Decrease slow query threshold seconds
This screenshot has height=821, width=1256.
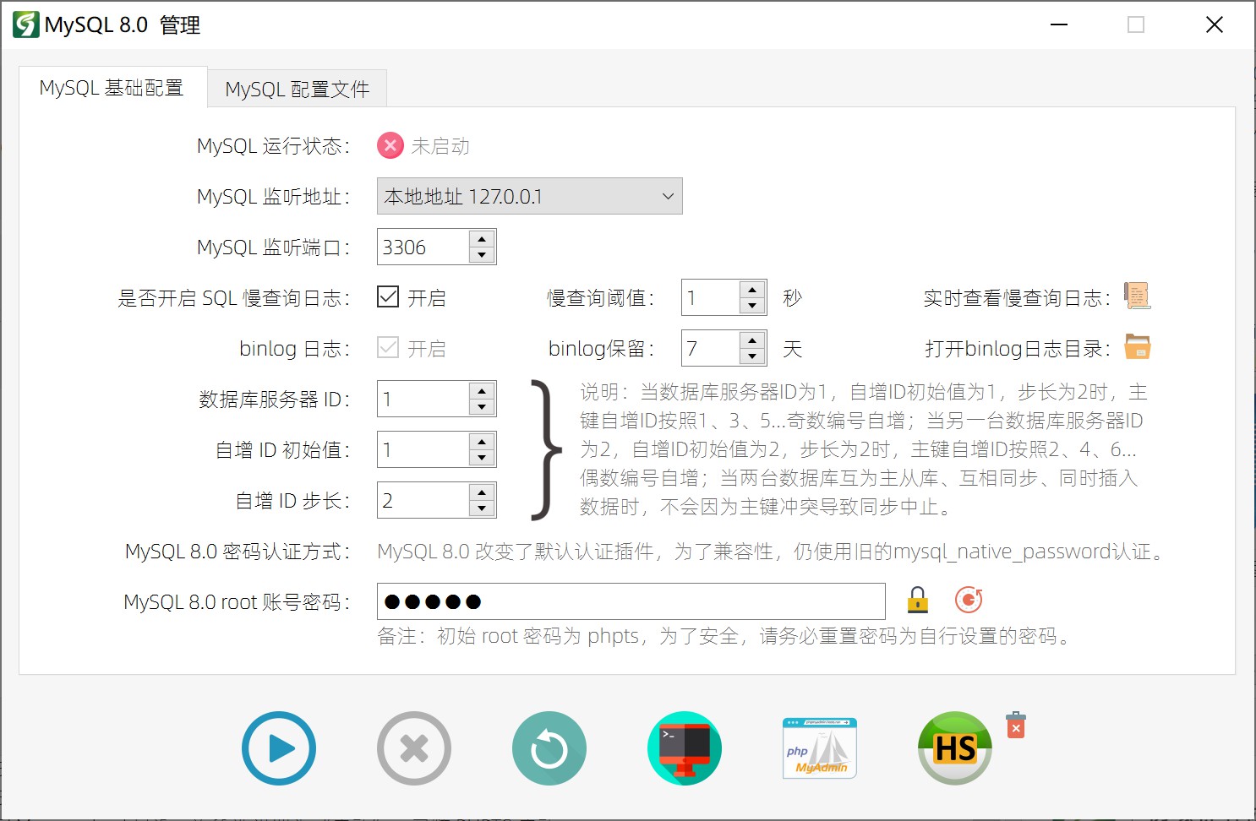click(752, 306)
